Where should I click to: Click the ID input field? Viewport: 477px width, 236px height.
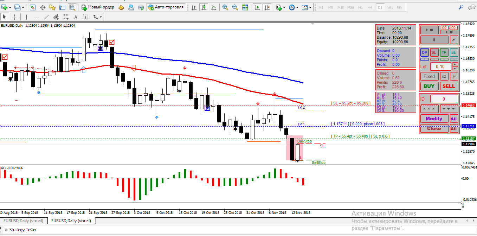coord(444,99)
